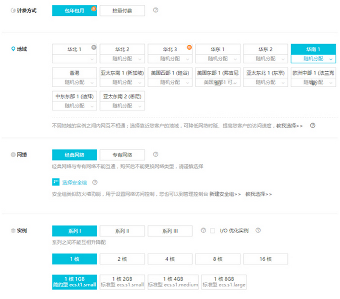The width and height of the screenshot is (340, 299).
Task: Click help icon next to 按量付费
Action: [156, 10]
